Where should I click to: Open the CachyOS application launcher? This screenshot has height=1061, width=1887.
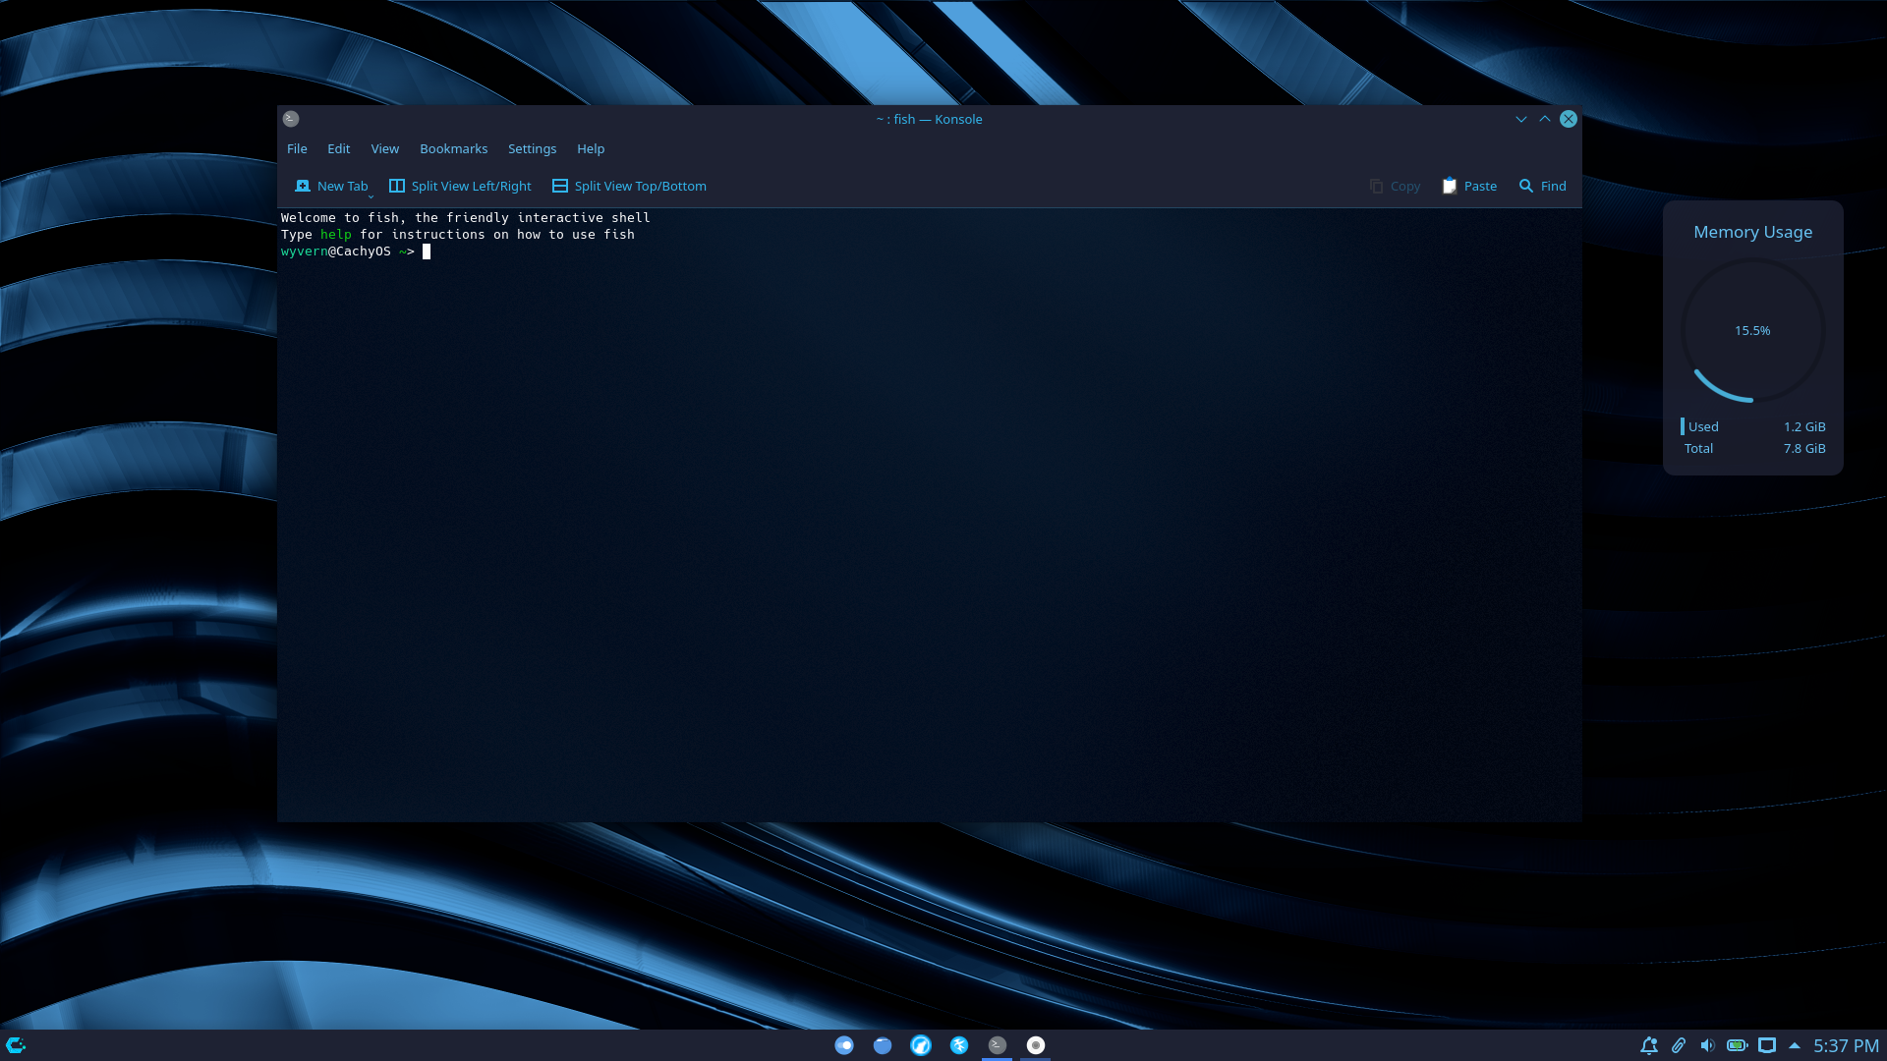[x=15, y=1044]
